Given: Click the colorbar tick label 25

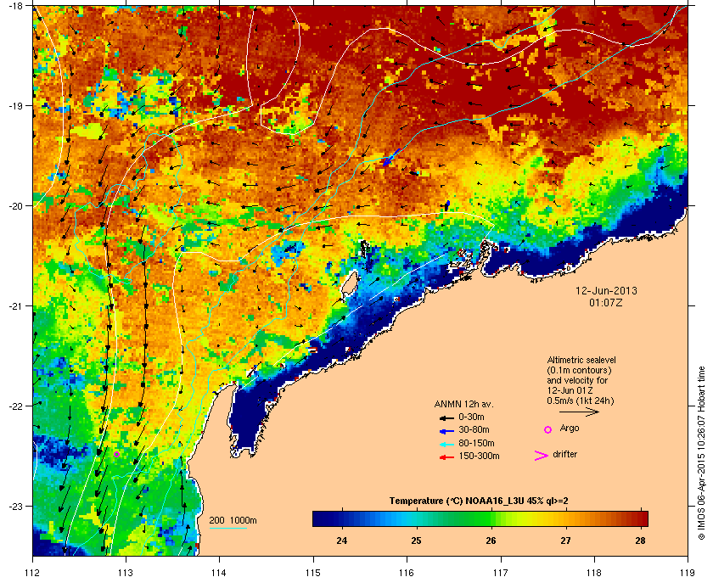Looking at the screenshot, I should point(416,541).
